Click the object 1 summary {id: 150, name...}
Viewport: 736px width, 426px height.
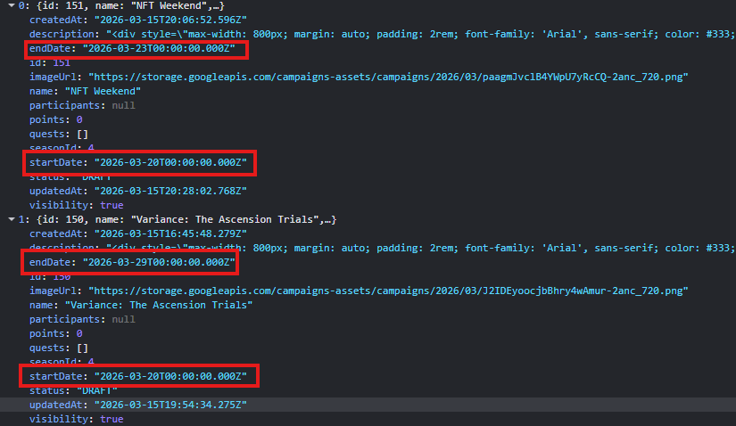[186, 219]
